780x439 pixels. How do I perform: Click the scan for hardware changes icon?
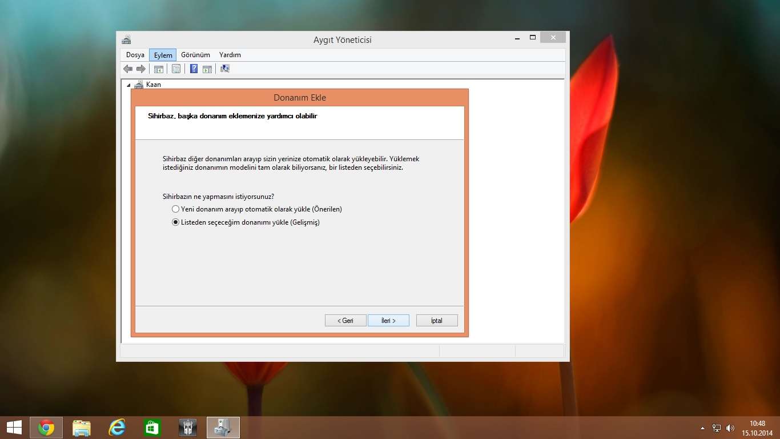tap(225, 69)
